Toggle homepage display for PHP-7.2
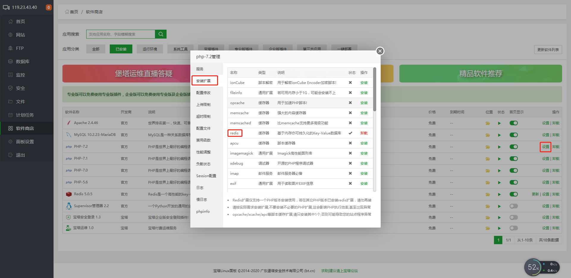This screenshot has height=278, width=571. click(x=514, y=147)
